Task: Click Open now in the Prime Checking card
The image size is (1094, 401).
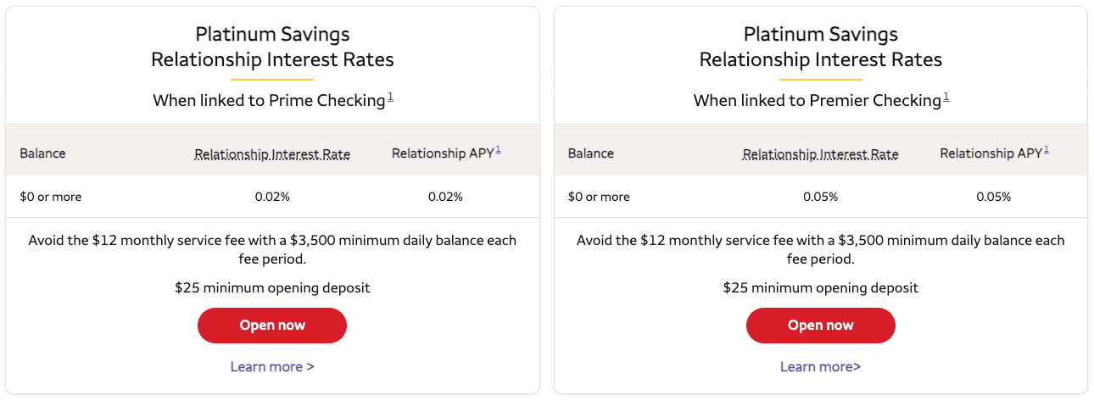Action: [272, 326]
